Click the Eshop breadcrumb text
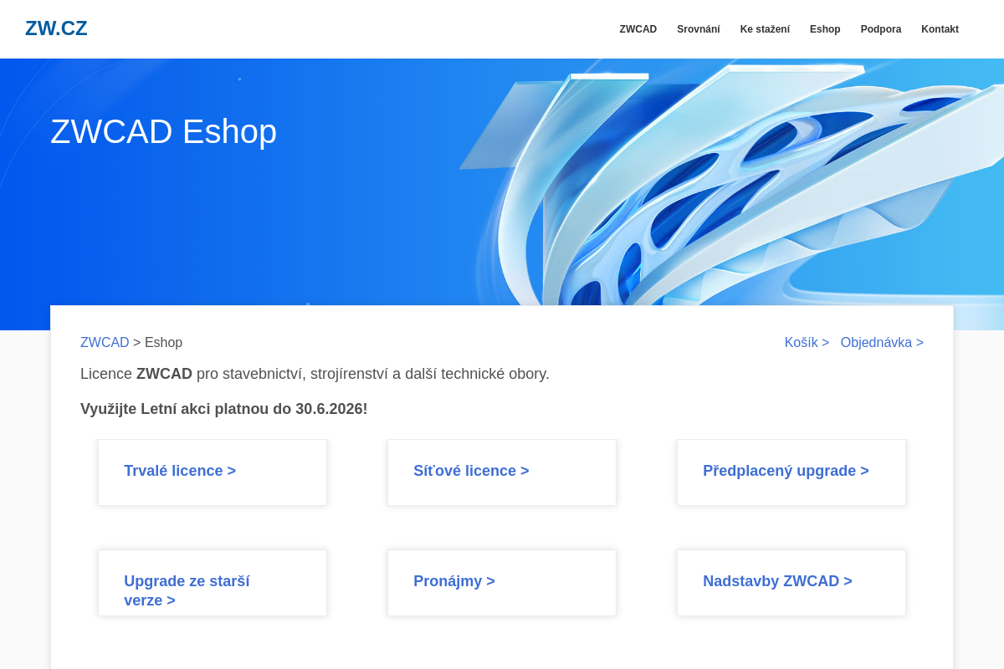 163,342
